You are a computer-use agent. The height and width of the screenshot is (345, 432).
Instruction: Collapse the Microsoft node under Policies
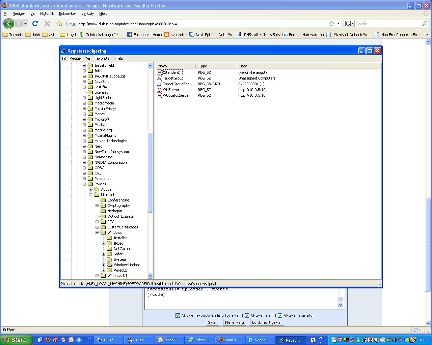(90, 195)
